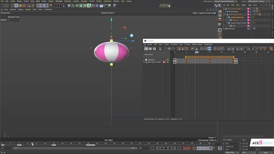The image size is (274, 154).
Task: Select the Rotate tool
Action: [x=24, y=6]
